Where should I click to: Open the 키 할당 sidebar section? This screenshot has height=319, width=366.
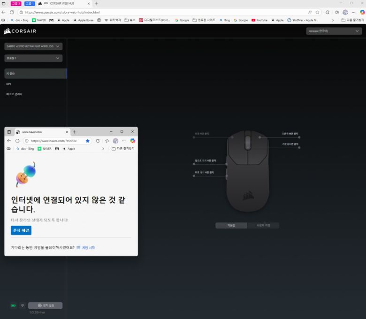pos(36,74)
